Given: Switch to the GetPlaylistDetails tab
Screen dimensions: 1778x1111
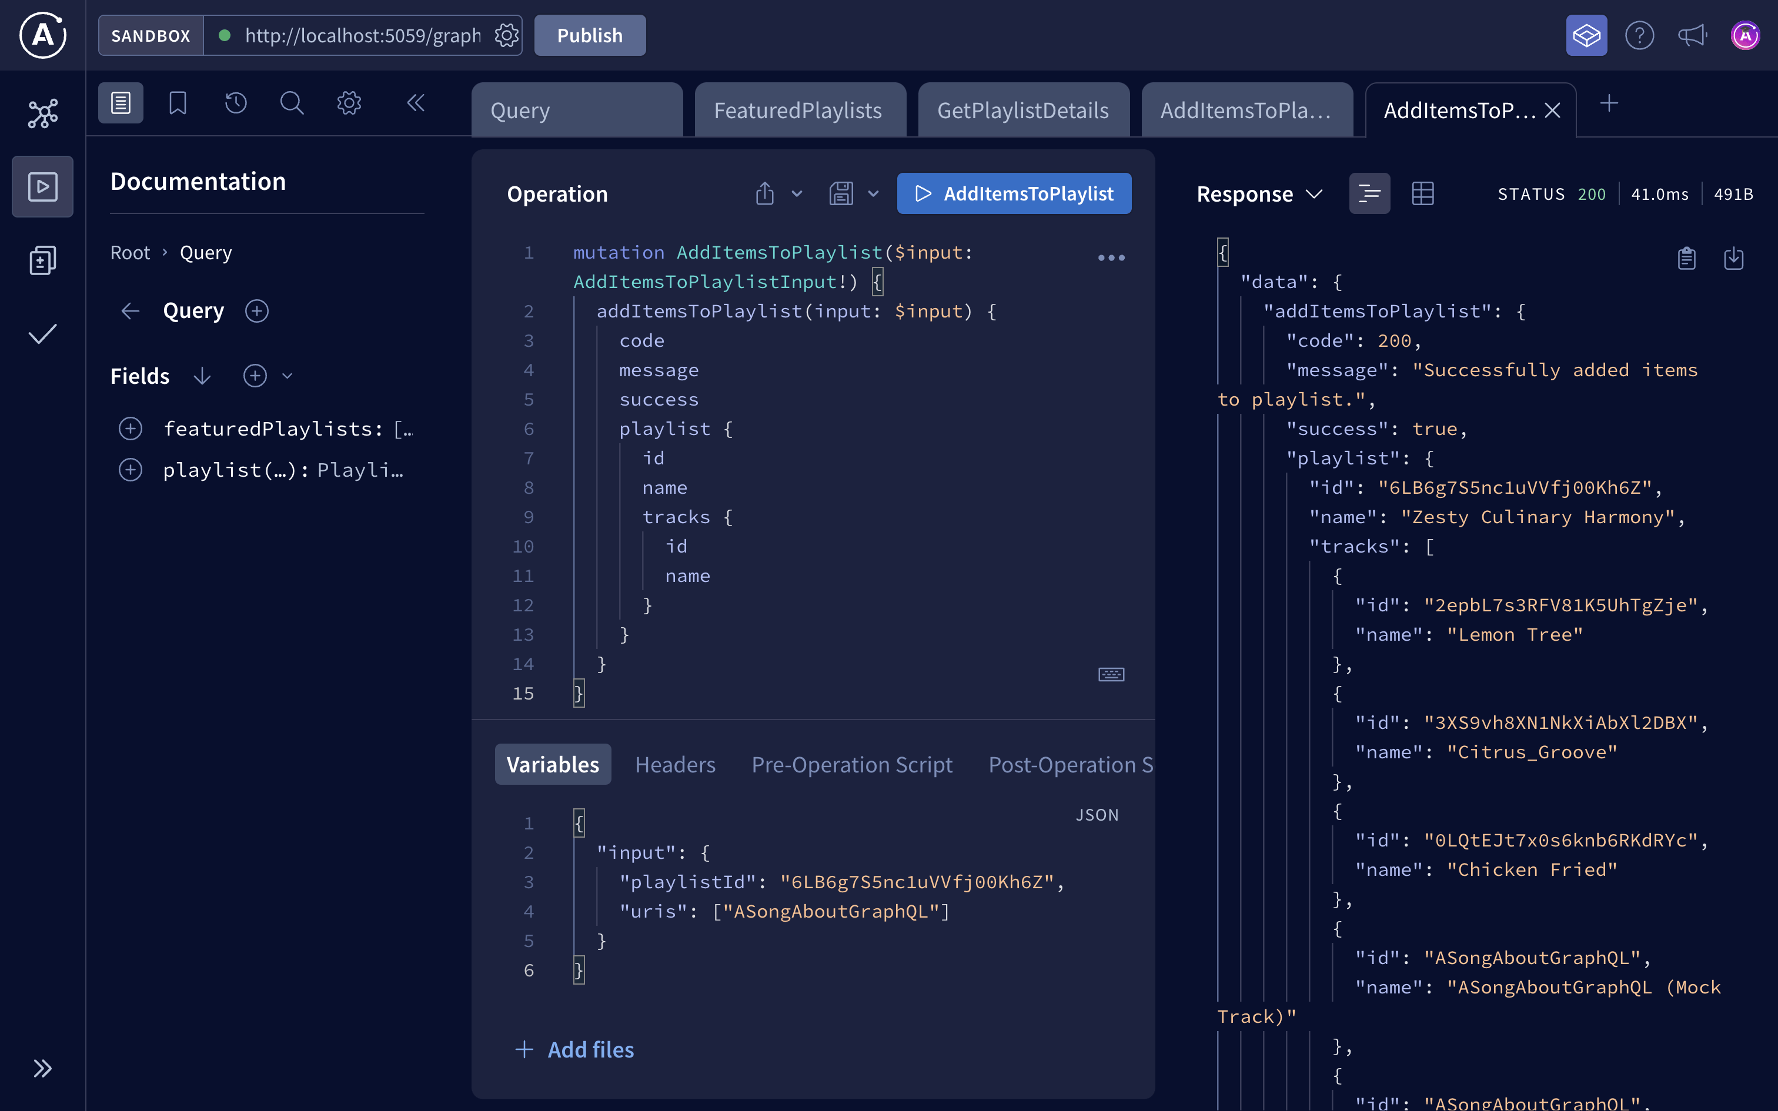Looking at the screenshot, I should 1024,109.
